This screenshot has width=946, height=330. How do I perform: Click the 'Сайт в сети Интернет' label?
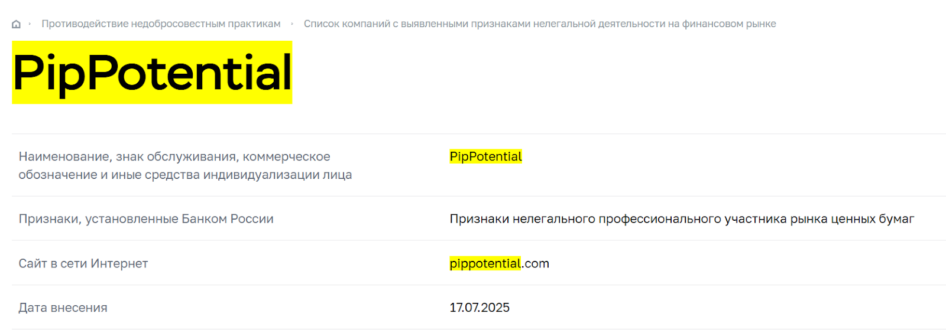[83, 264]
